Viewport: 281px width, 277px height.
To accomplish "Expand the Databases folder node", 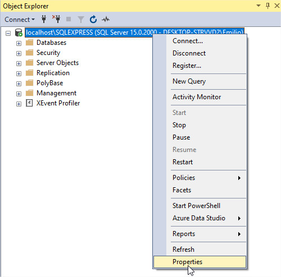I will [19, 43].
